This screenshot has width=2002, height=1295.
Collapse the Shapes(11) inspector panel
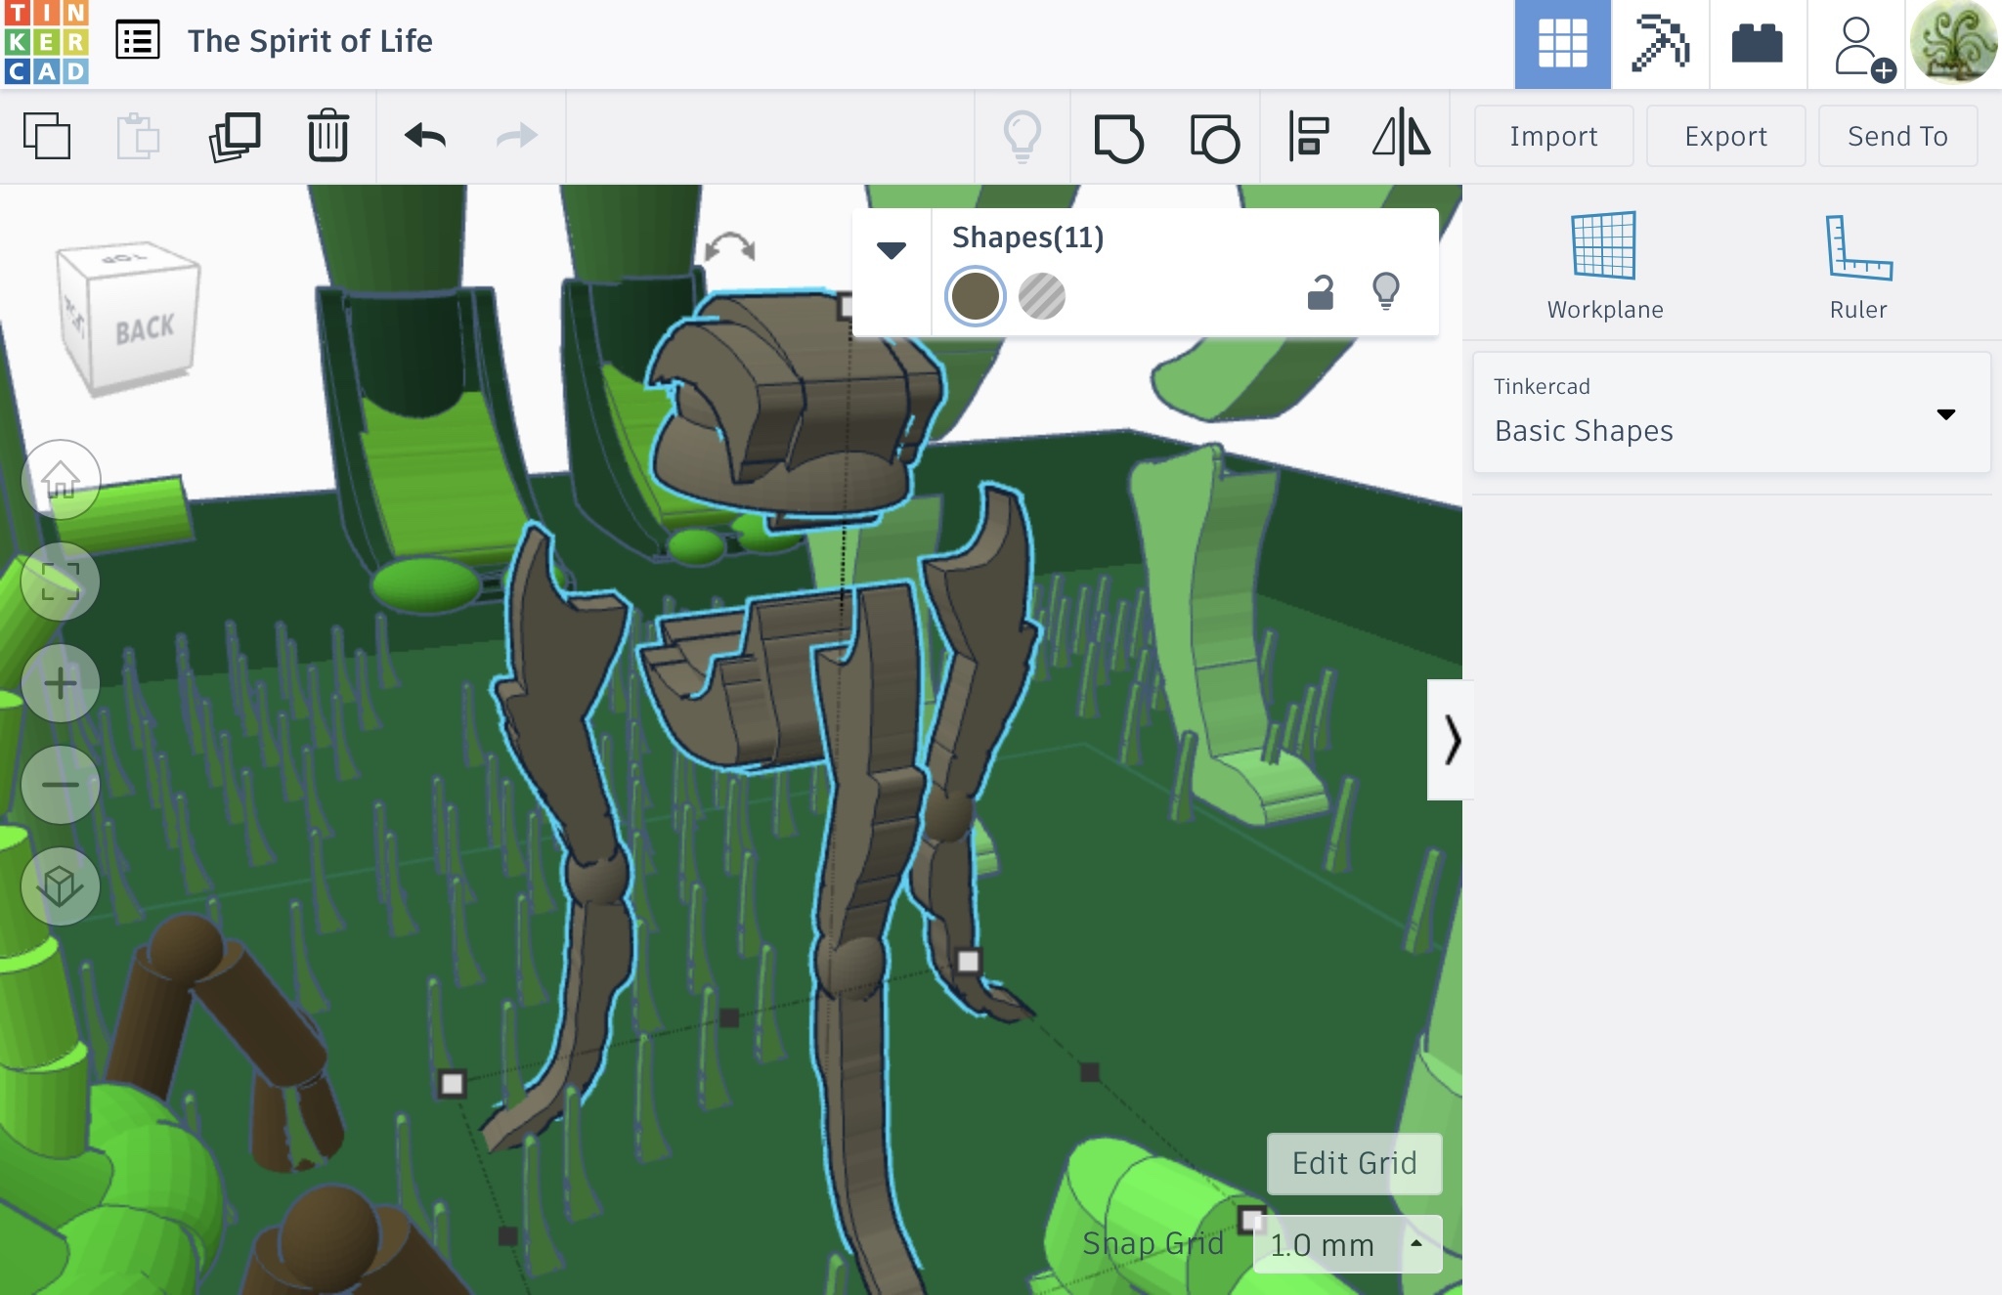click(891, 250)
